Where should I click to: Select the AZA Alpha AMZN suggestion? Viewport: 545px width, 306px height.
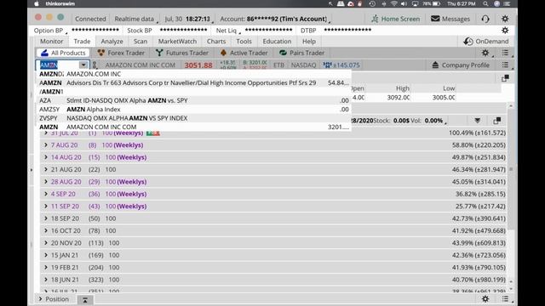[x=193, y=100]
